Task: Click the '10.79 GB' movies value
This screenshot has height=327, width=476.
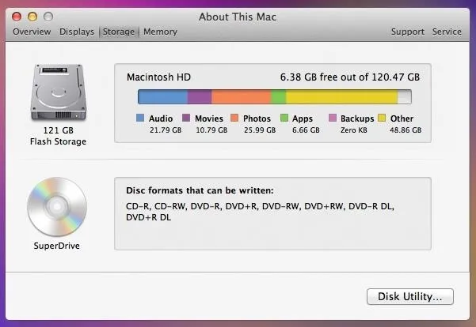Action: (x=211, y=130)
